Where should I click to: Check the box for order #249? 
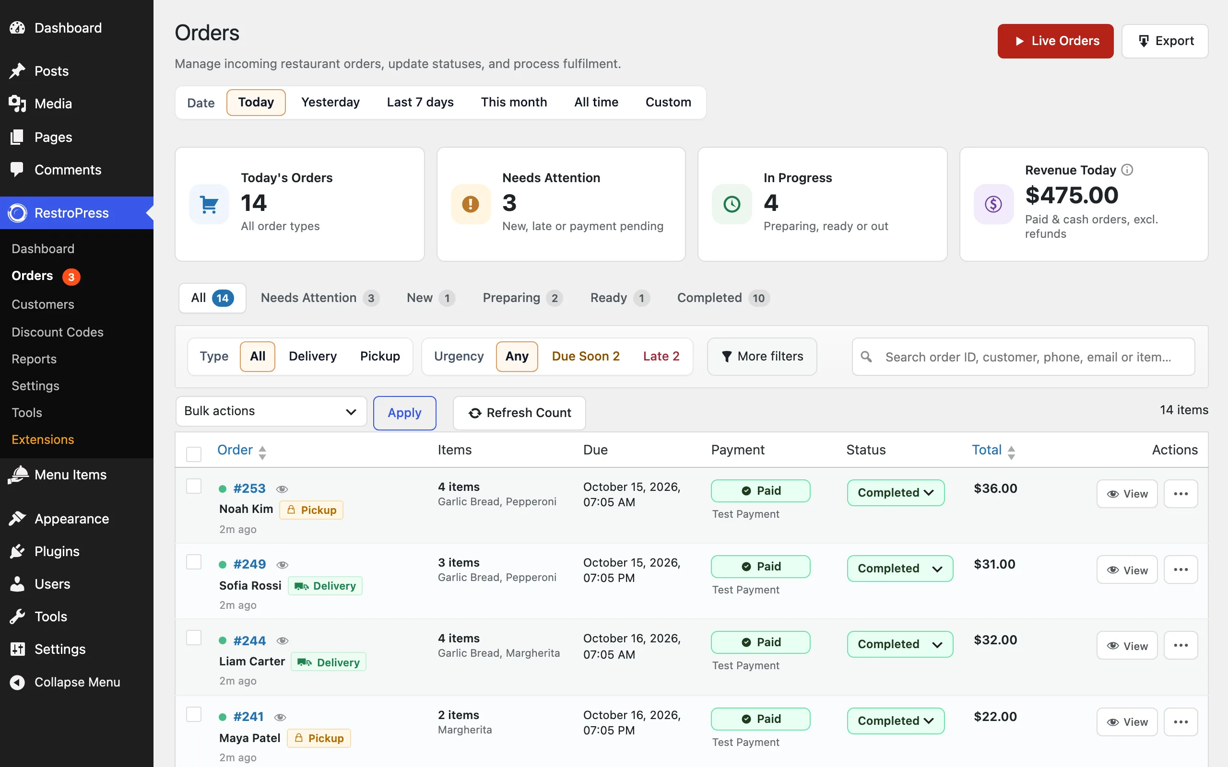(194, 561)
